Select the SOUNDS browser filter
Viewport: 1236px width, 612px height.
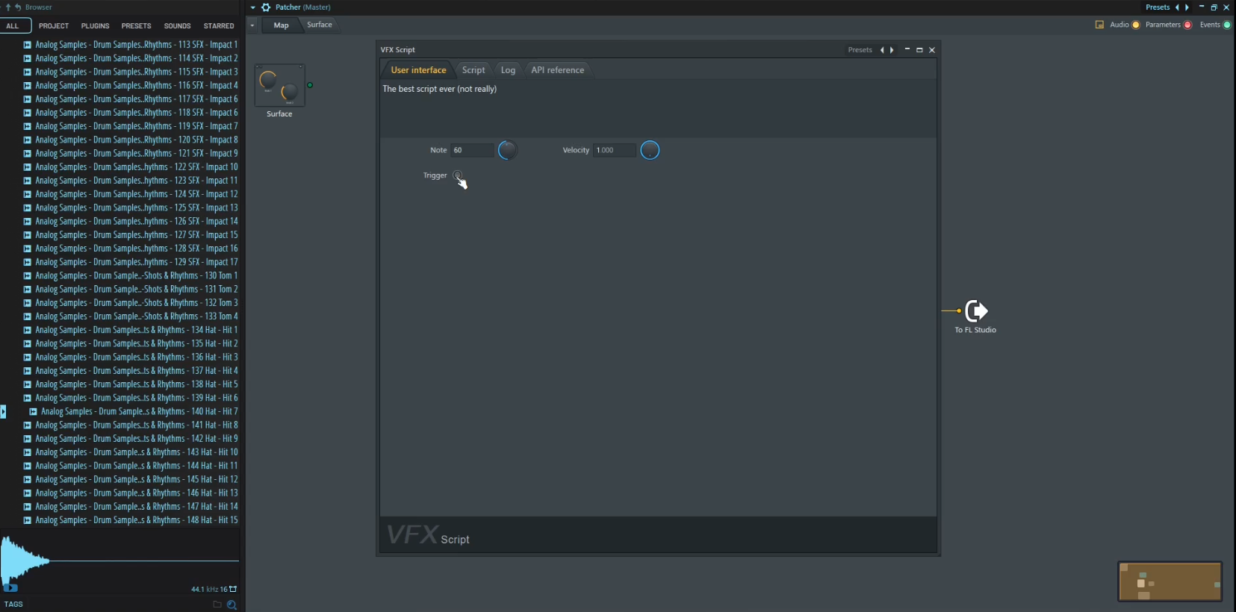(x=177, y=26)
